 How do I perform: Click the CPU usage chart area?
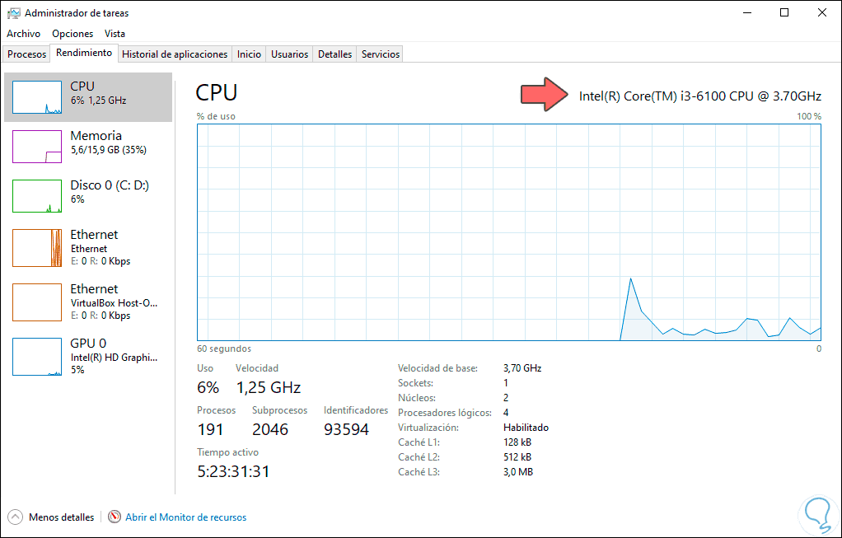509,232
